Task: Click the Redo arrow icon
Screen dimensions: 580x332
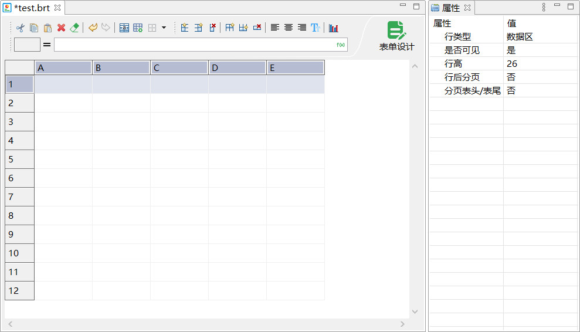Action: click(x=106, y=28)
